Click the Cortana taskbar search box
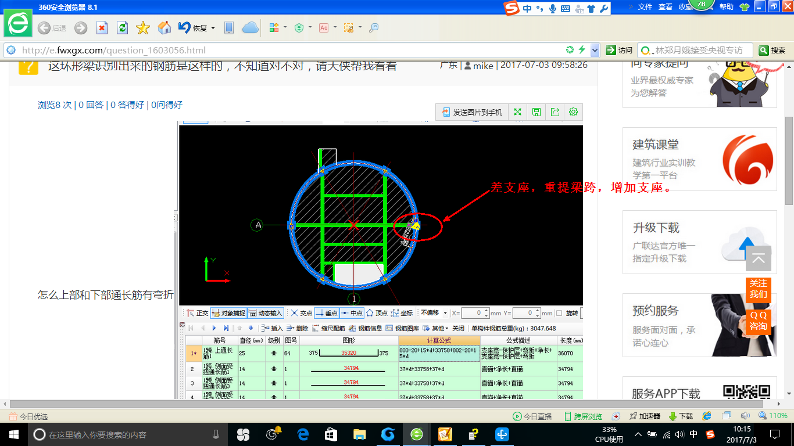Screen dimensions: 794x446 coord(127,434)
